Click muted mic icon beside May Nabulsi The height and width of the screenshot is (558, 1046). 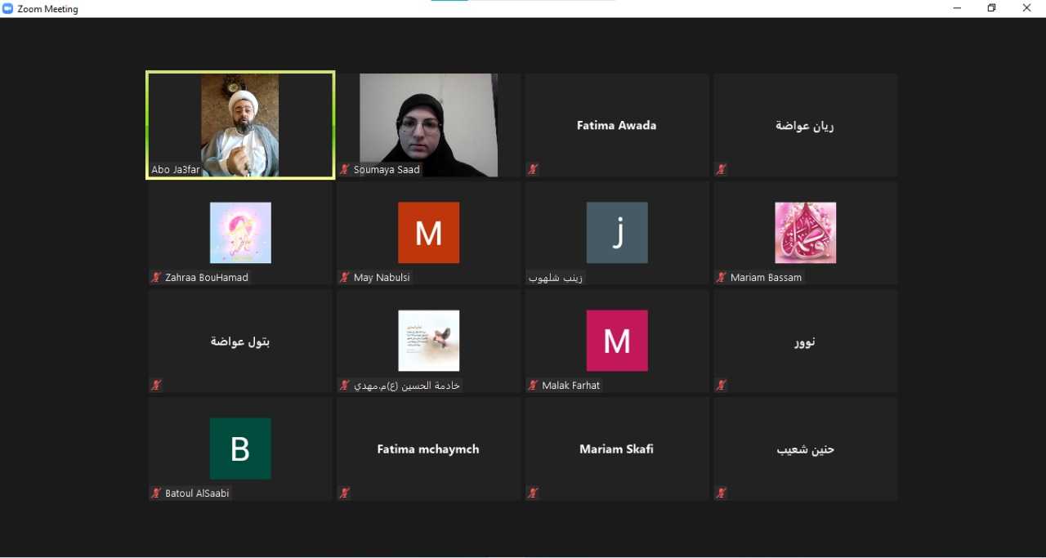pos(345,278)
